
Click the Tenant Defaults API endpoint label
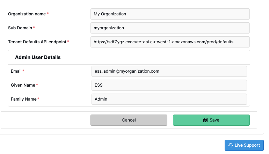pos(37,42)
